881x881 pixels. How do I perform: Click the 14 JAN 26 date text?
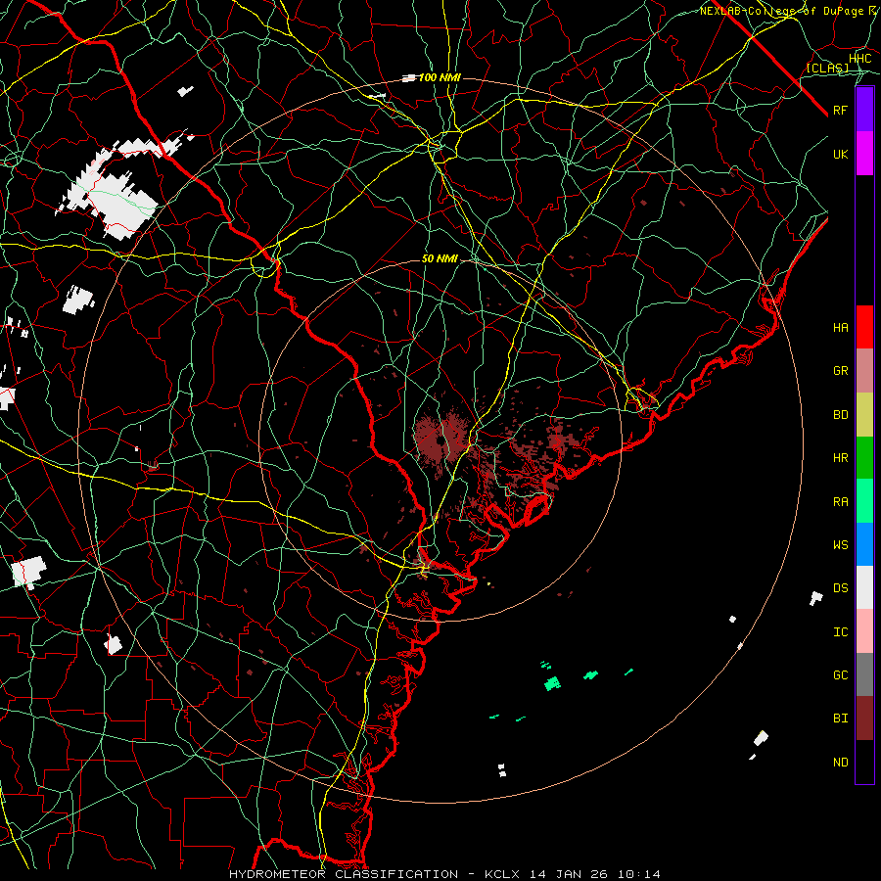pyautogui.click(x=569, y=874)
